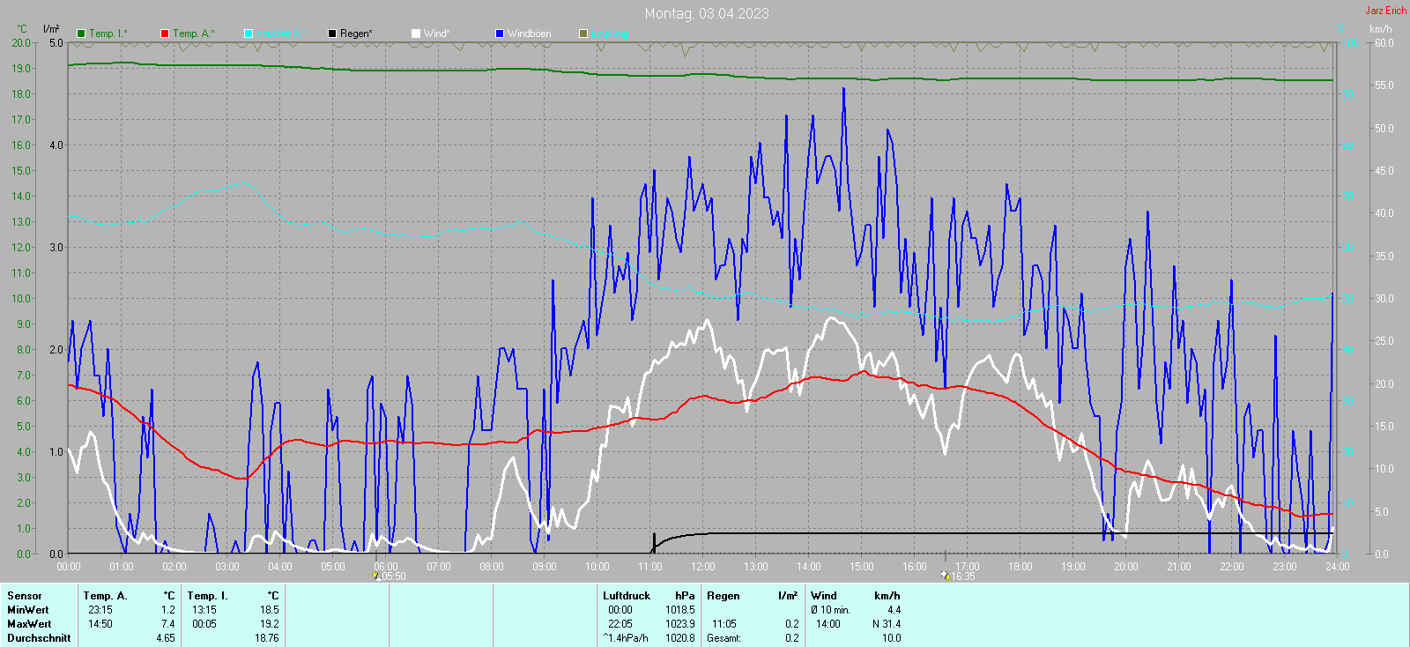Click the '16:35' sunset time label
Screen dimensions: 1410x647
tap(963, 576)
